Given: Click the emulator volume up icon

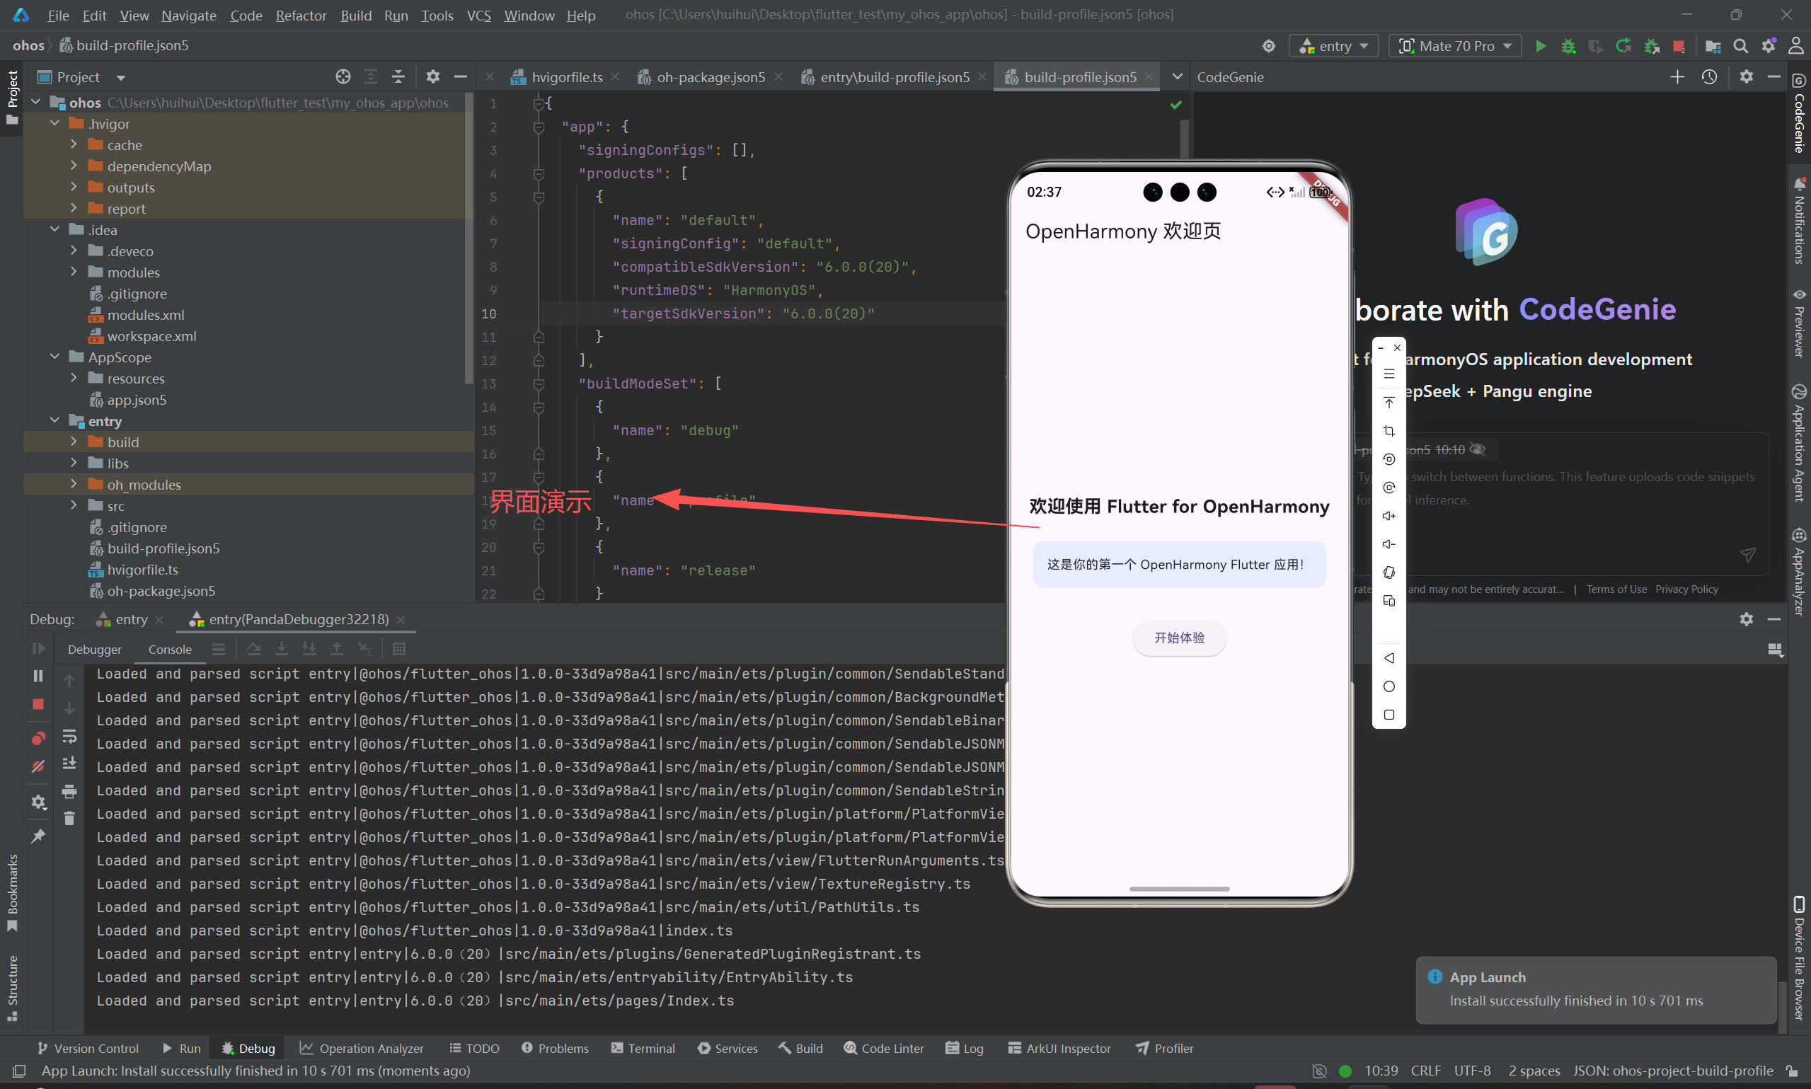Looking at the screenshot, I should coord(1389,516).
